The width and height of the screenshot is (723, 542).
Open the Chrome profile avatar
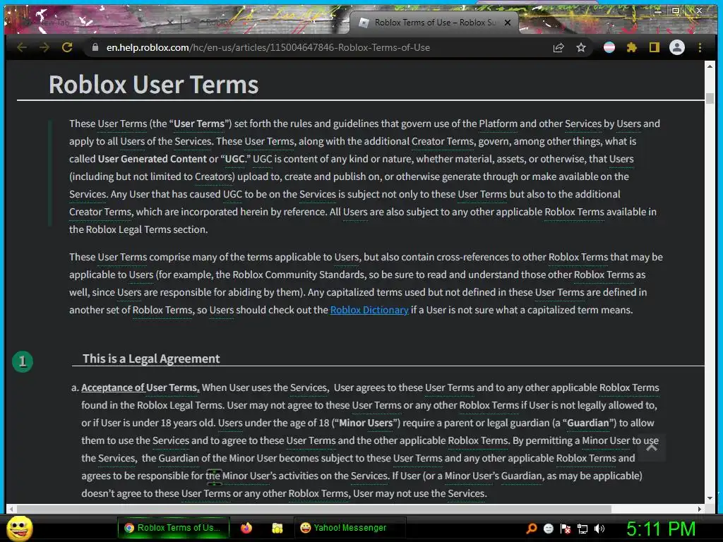[677, 47]
